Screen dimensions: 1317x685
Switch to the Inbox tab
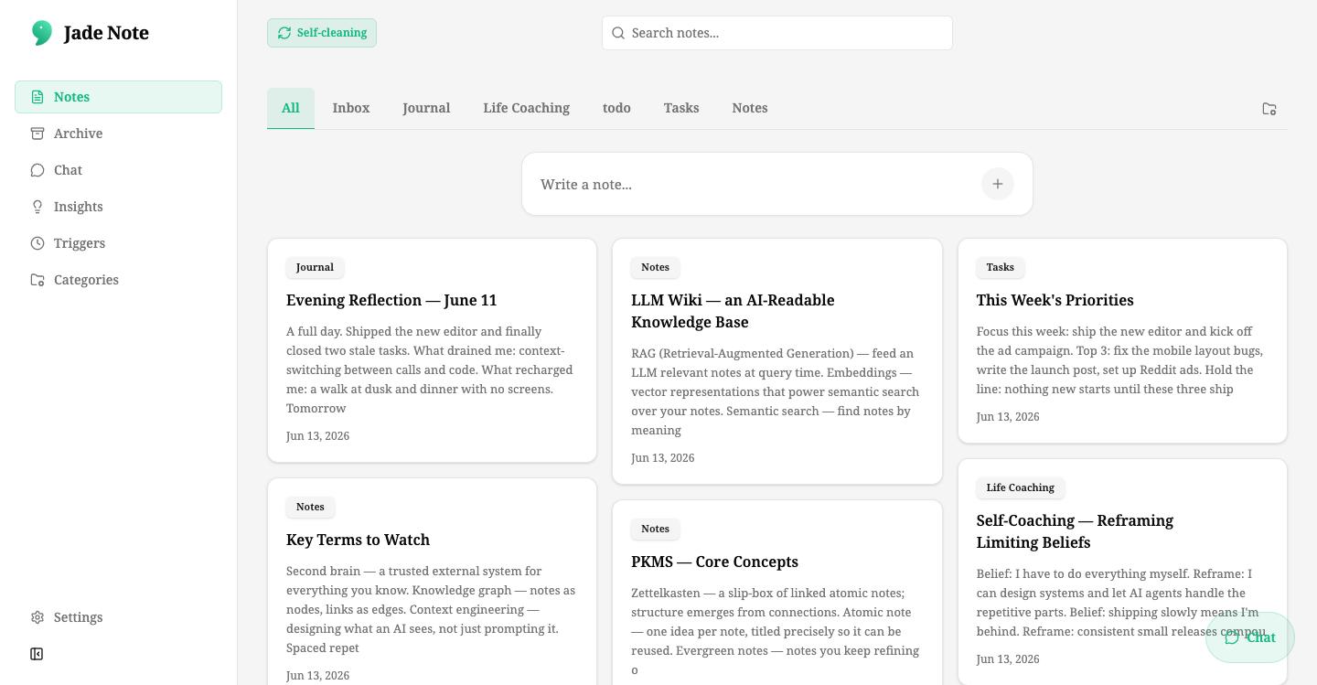[x=351, y=108]
